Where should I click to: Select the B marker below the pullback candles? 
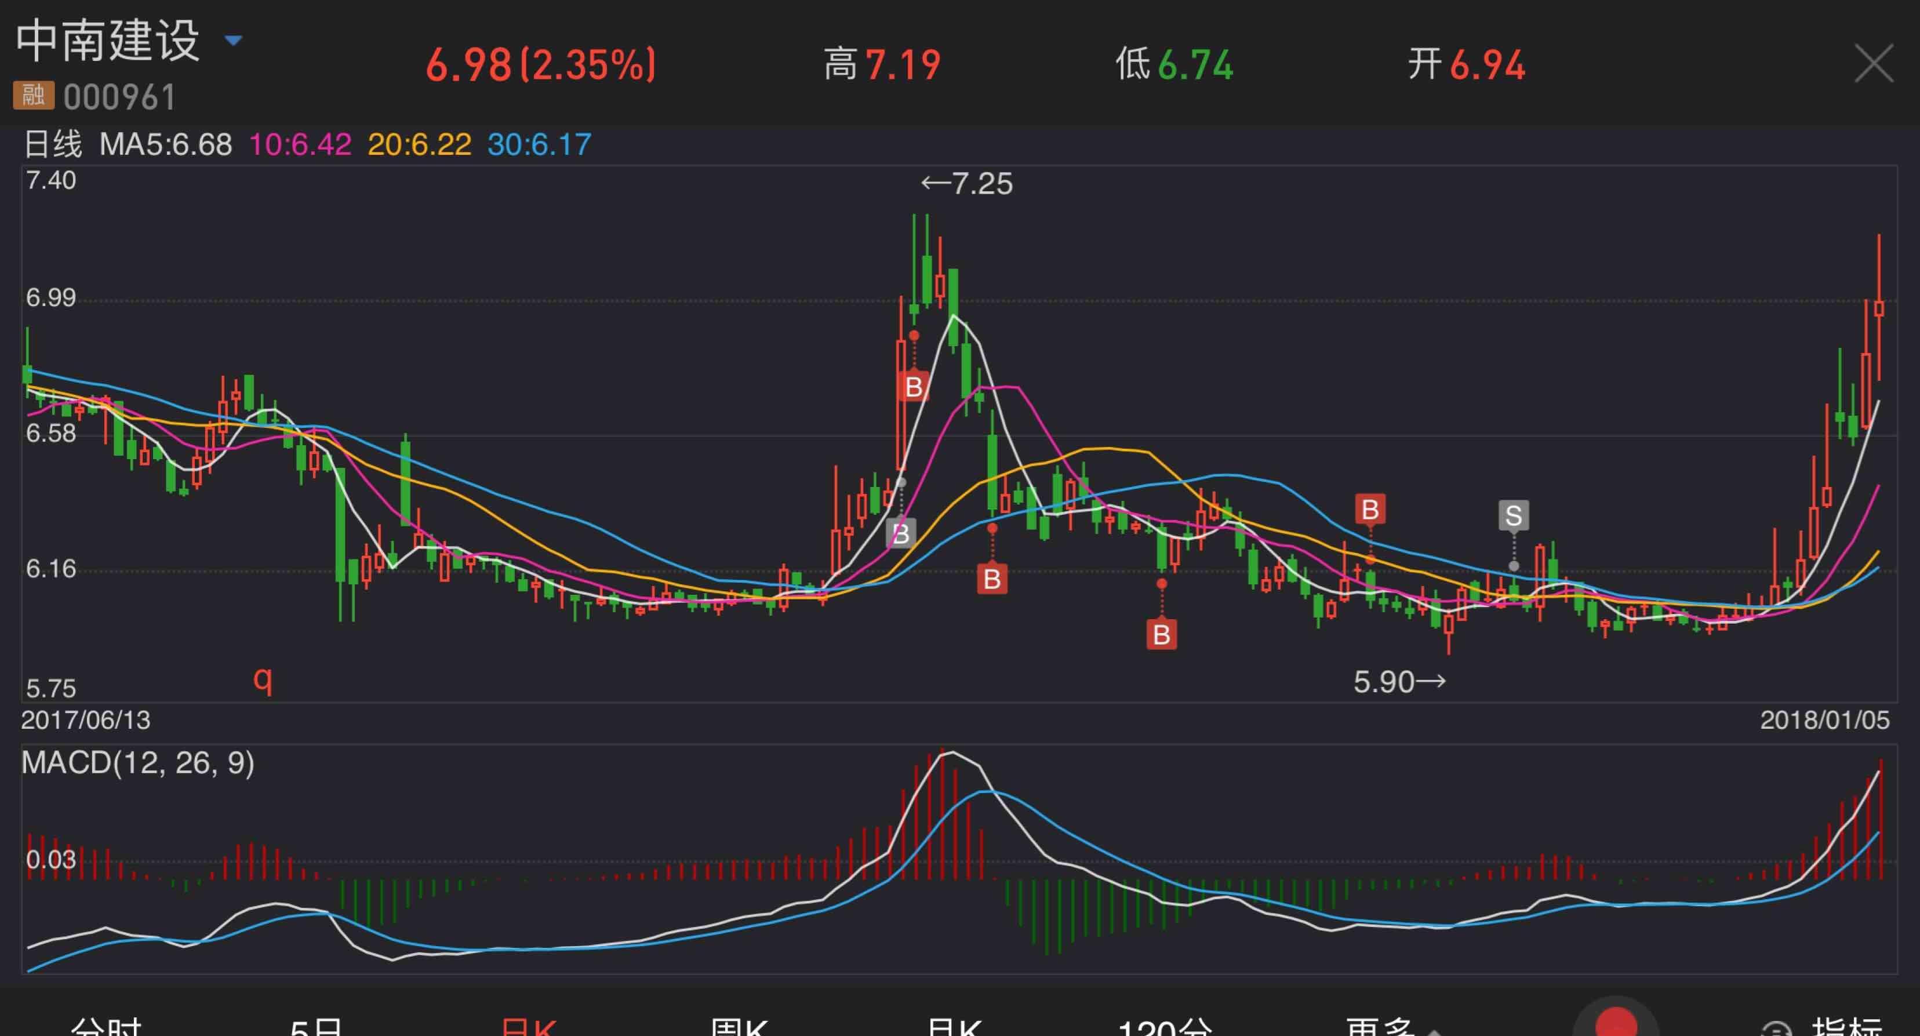[991, 580]
